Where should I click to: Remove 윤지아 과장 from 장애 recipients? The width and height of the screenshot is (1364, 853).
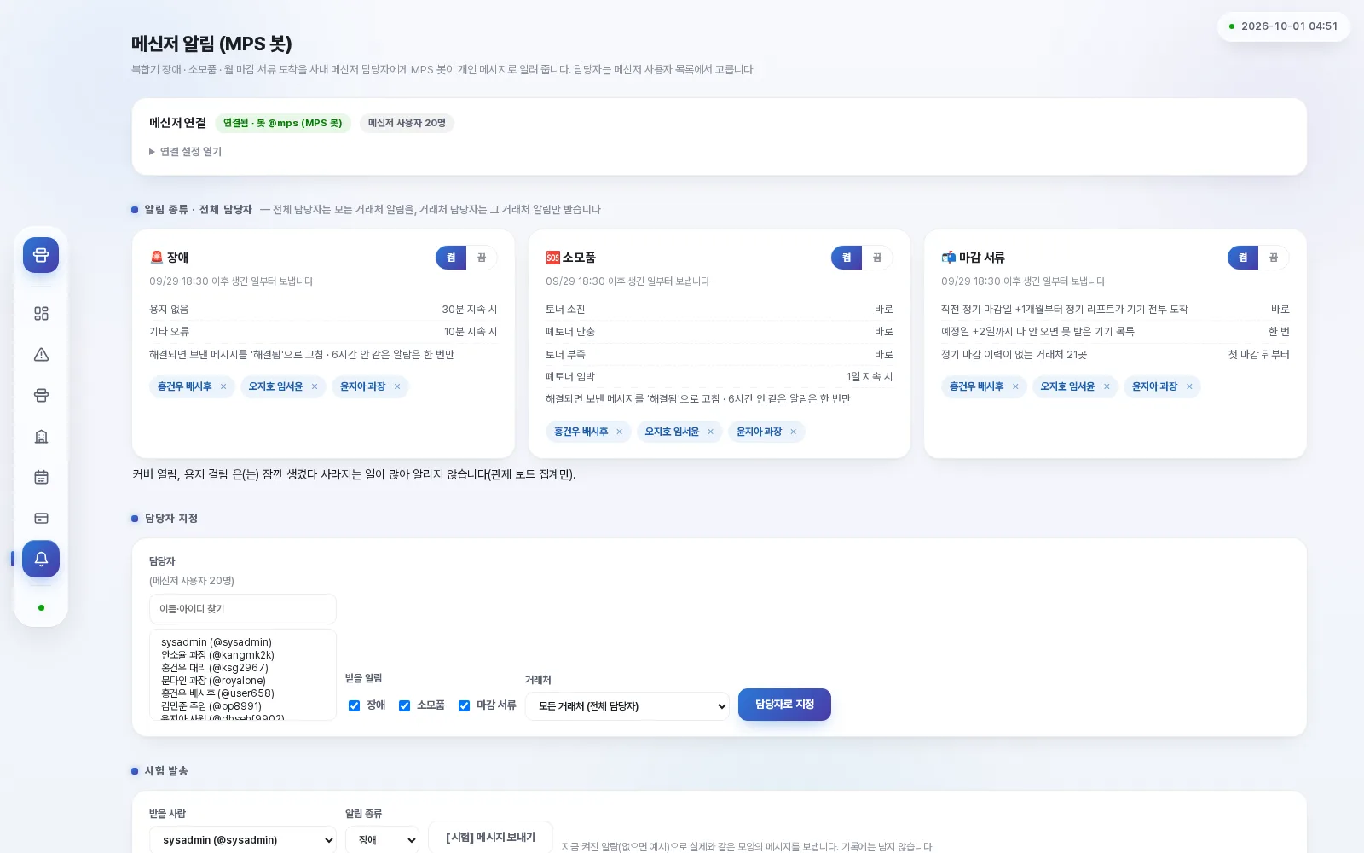(x=397, y=386)
